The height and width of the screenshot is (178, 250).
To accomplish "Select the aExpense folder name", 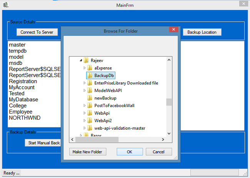I will coord(103,68).
